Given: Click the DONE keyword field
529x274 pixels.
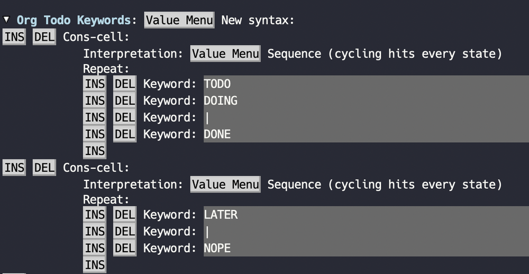Looking at the screenshot, I should (317, 134).
